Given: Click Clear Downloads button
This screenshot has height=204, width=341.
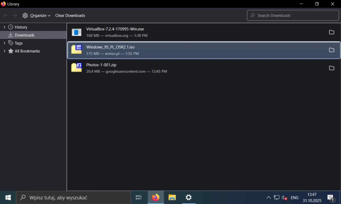Looking at the screenshot, I should [70, 15].
